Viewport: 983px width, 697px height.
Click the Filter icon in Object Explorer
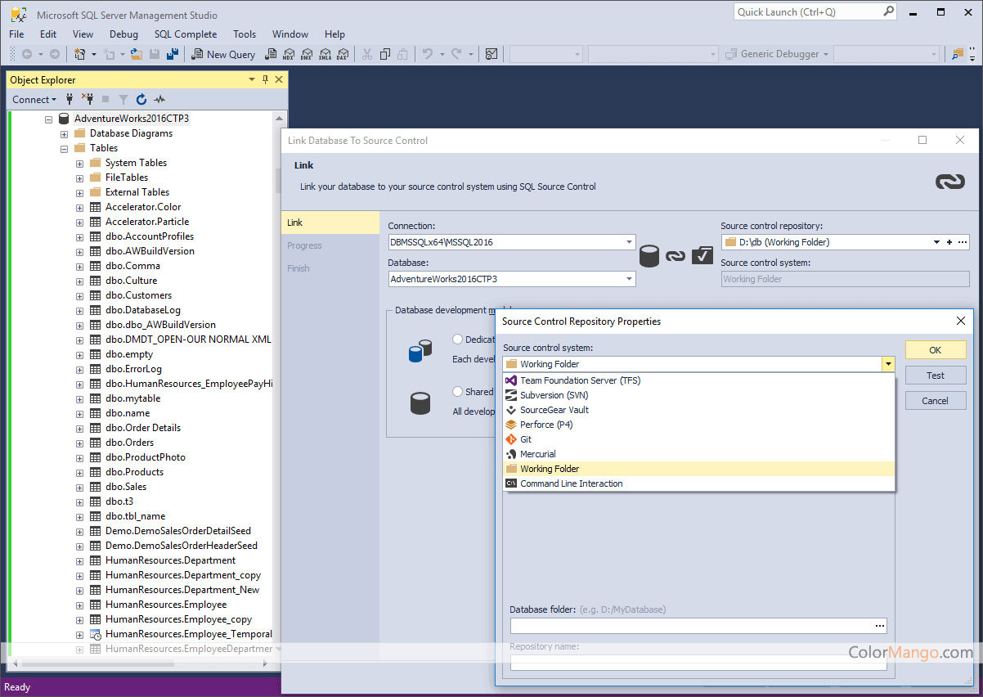tap(123, 99)
